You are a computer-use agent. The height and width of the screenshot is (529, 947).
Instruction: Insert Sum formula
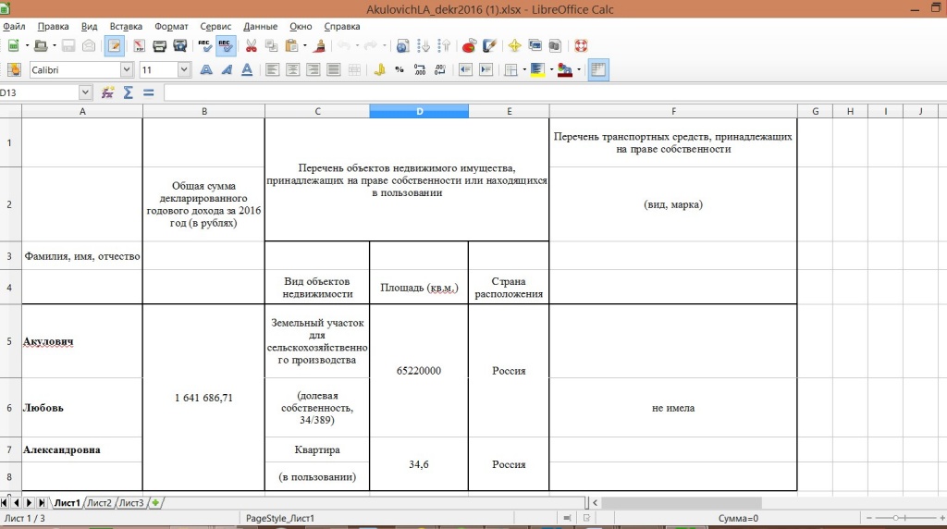tap(128, 92)
